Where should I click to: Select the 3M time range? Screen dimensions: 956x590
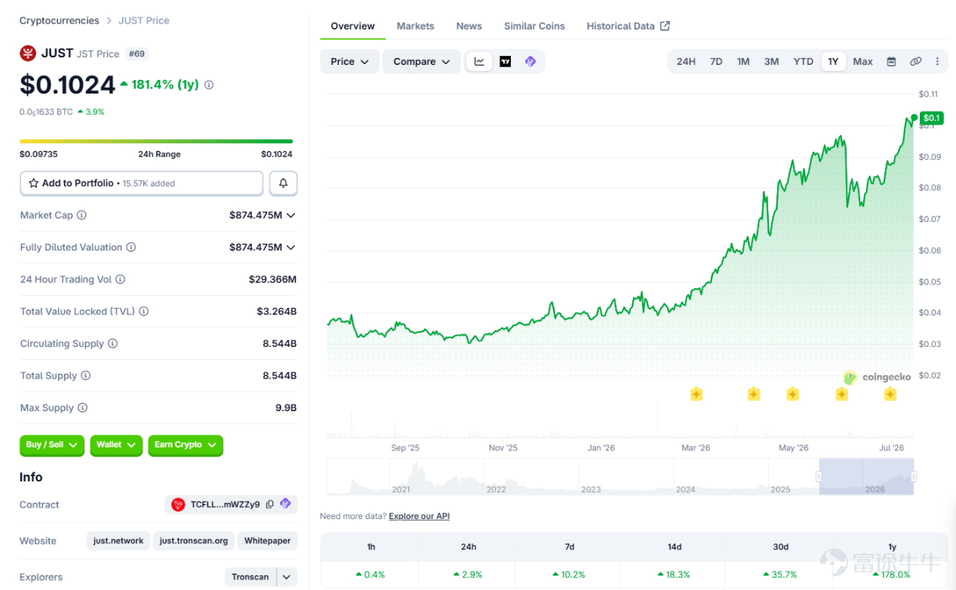[x=771, y=62]
